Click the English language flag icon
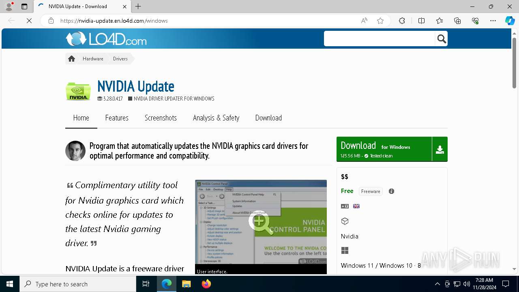This screenshot has width=519, height=292. [x=356, y=206]
